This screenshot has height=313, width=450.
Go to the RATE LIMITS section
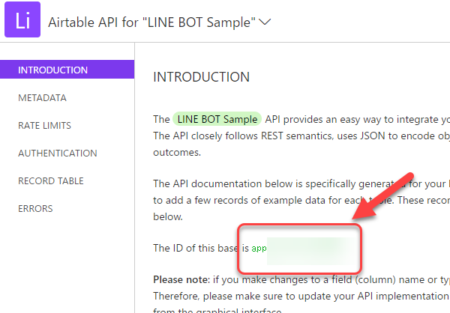point(45,126)
